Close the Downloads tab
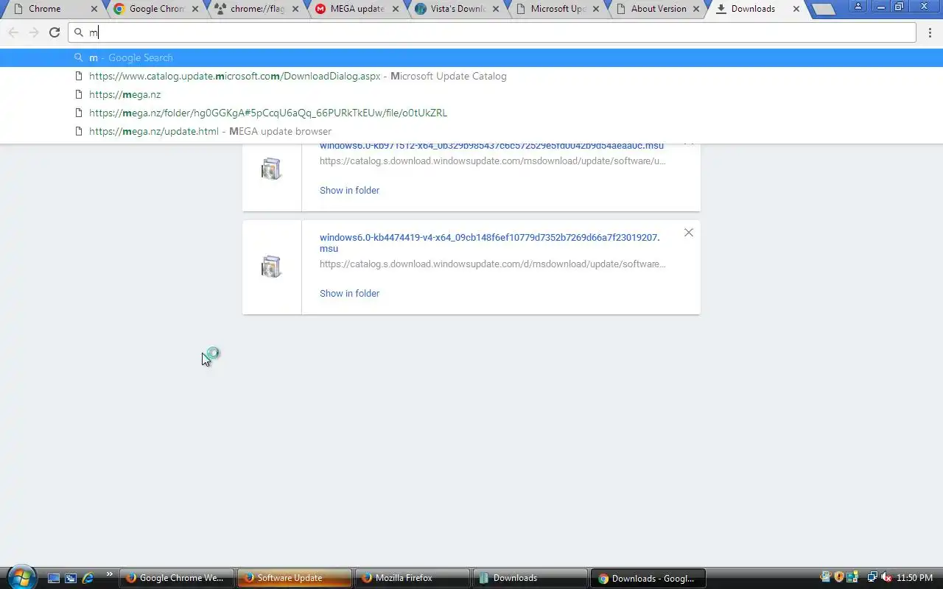This screenshot has width=943, height=589. (x=796, y=9)
